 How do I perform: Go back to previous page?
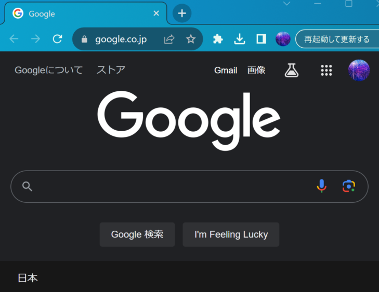pyautogui.click(x=14, y=39)
